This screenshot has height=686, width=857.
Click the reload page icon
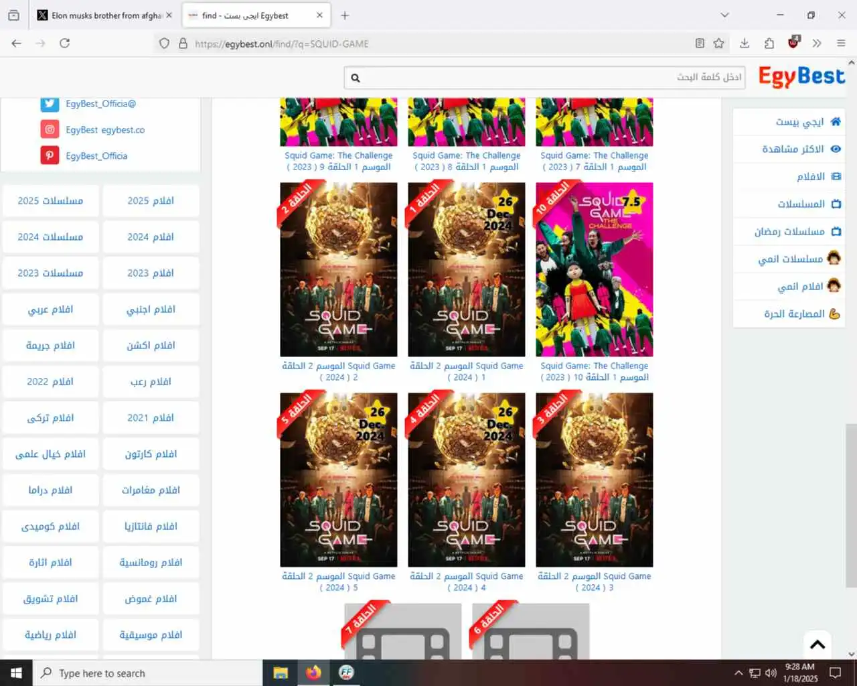click(x=65, y=44)
